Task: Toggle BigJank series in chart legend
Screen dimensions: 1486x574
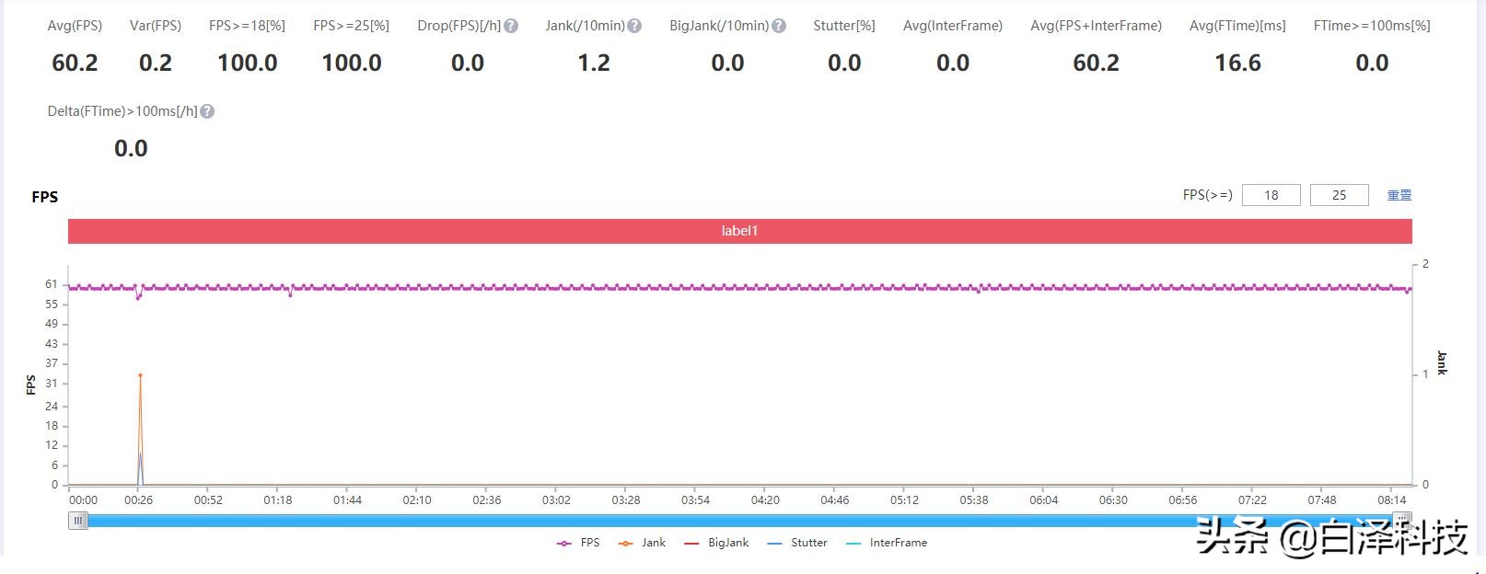Action: tap(716, 543)
